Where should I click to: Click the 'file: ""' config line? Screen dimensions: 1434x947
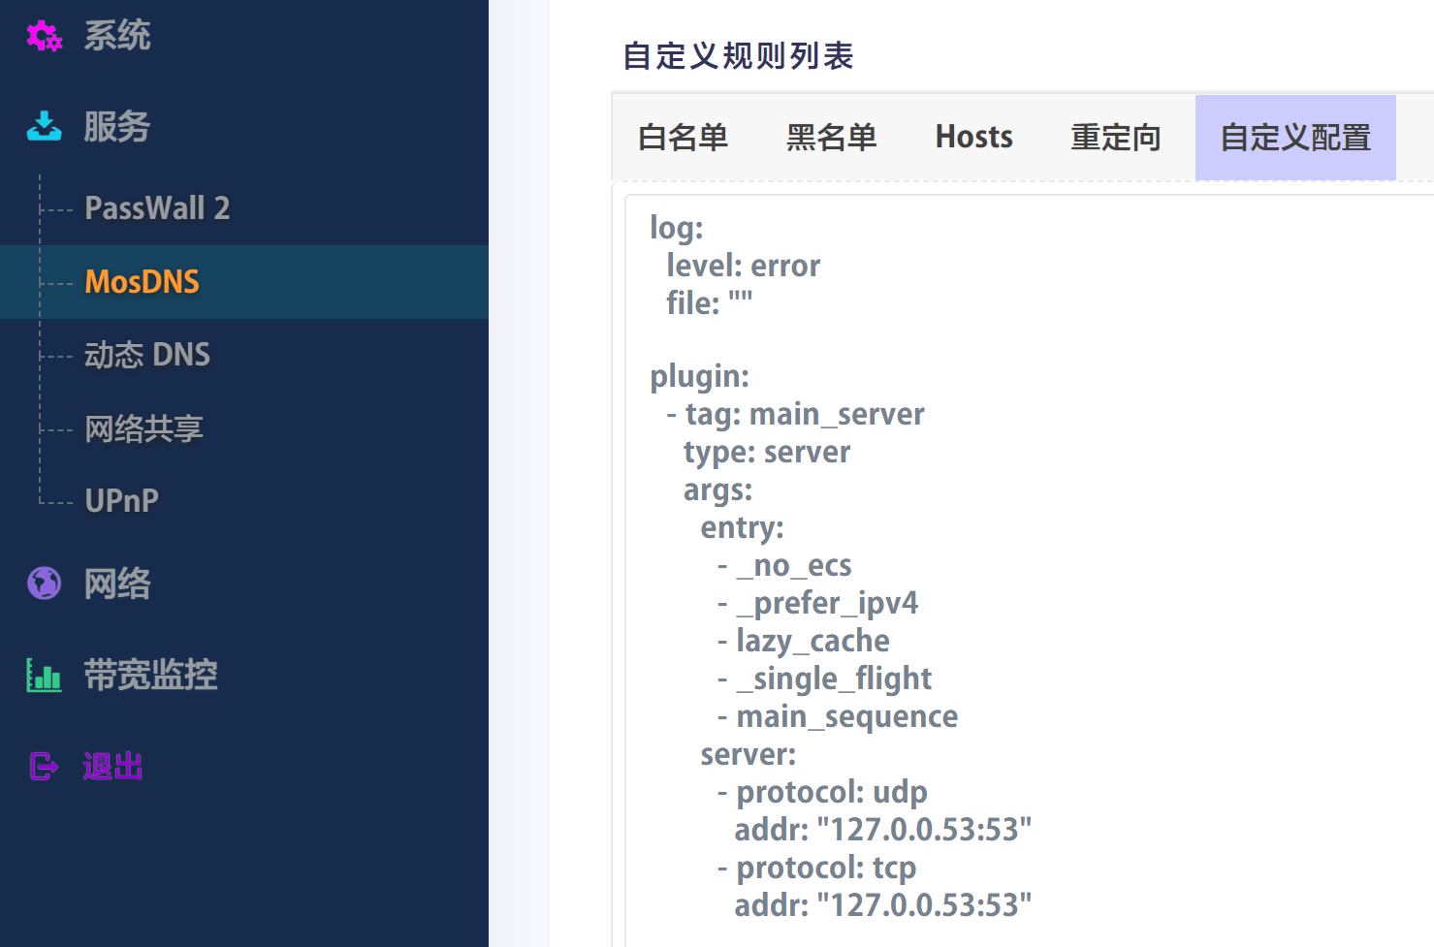tap(710, 303)
